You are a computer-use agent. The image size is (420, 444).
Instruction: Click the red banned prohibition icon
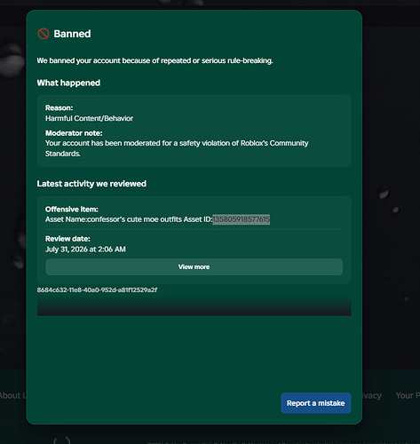pos(44,34)
